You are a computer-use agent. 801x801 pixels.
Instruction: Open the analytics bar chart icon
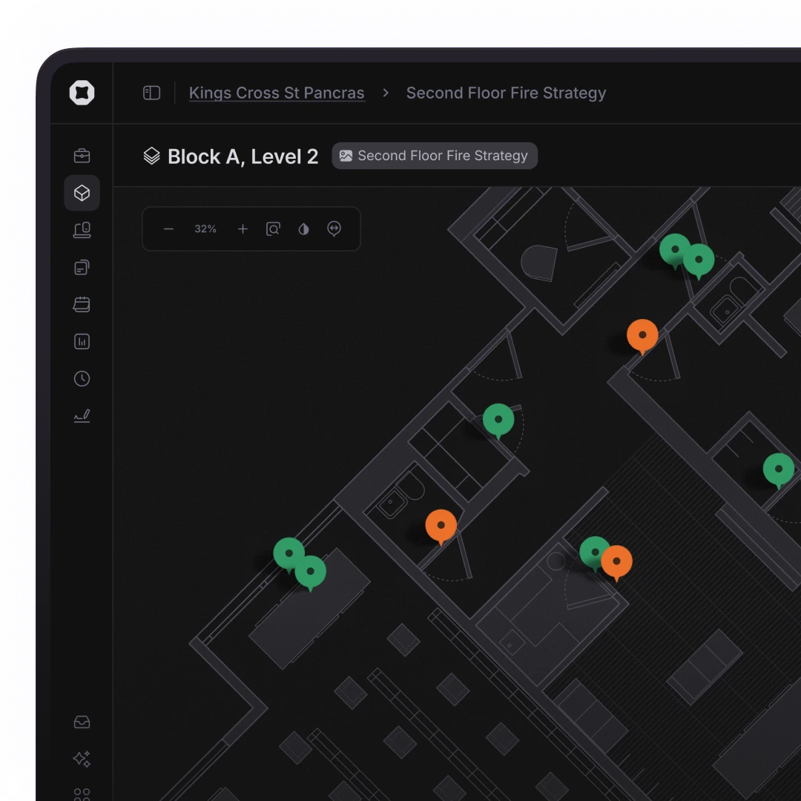82,341
